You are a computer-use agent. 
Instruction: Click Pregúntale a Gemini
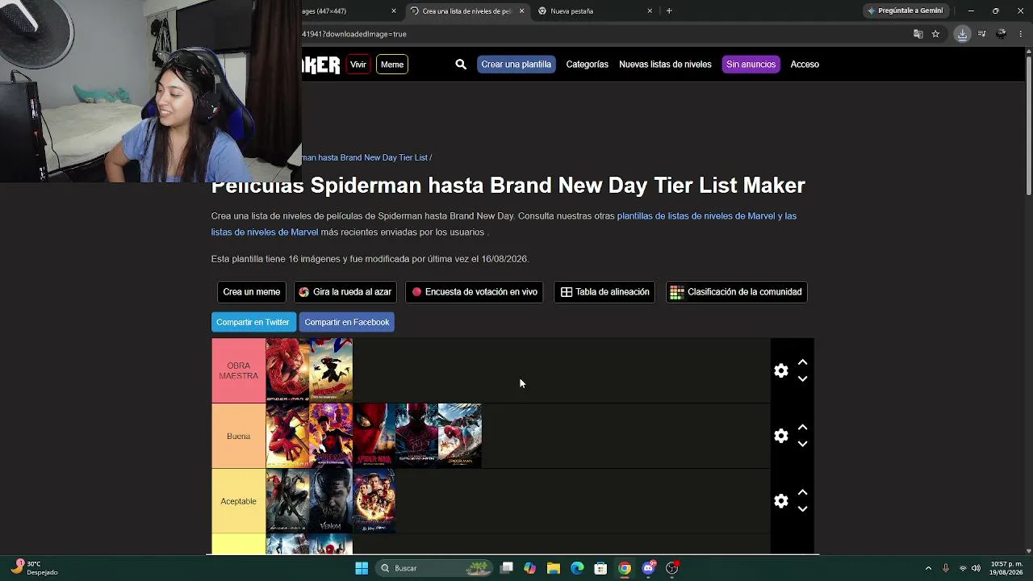(905, 10)
